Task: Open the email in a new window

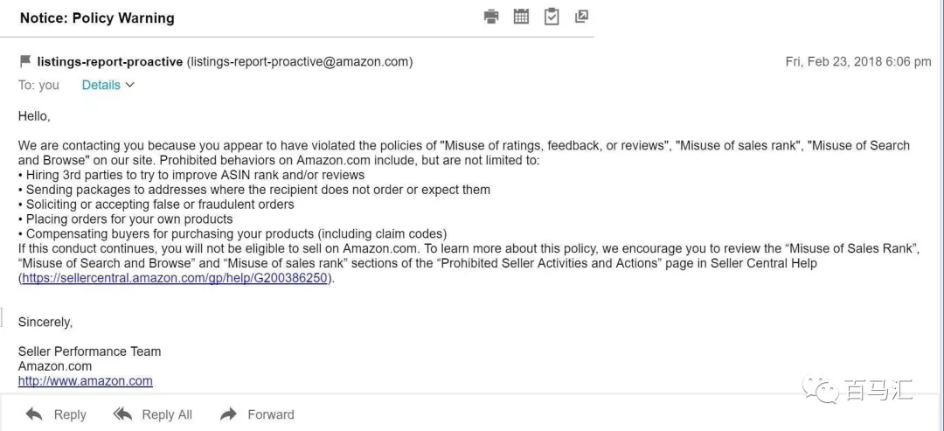Action: click(581, 17)
